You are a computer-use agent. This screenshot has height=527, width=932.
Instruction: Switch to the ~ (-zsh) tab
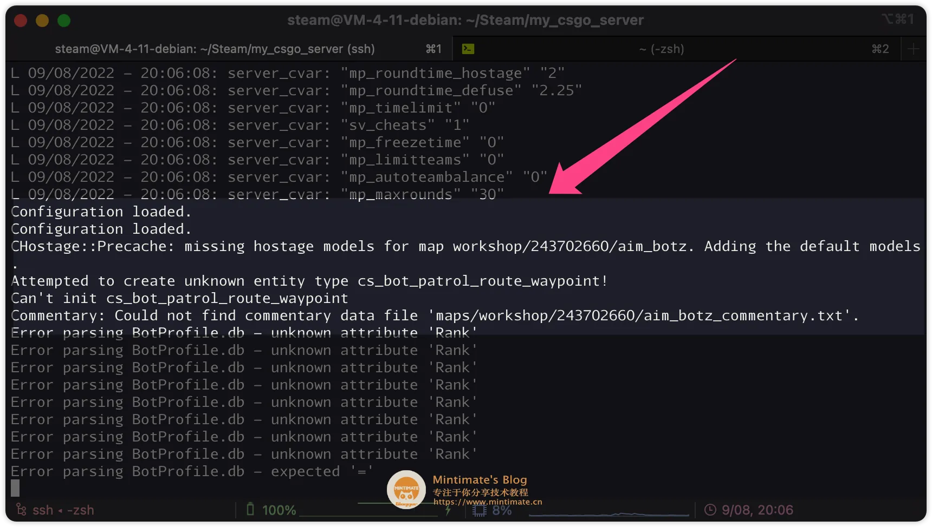coord(661,49)
